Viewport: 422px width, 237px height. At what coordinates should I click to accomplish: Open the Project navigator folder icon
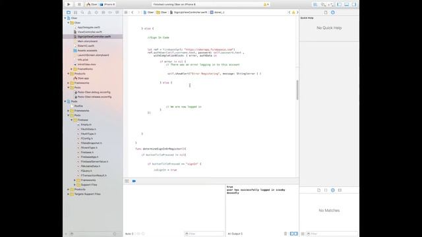69,13
